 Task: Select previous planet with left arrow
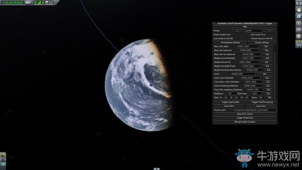pyautogui.click(x=237, y=31)
